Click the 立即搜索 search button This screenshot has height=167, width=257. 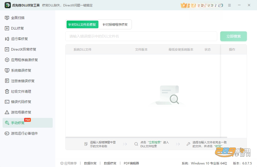click(234, 36)
